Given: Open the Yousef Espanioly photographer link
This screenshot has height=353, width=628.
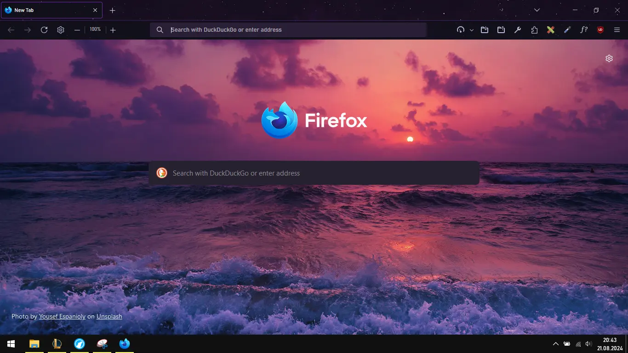Looking at the screenshot, I should pyautogui.click(x=62, y=316).
